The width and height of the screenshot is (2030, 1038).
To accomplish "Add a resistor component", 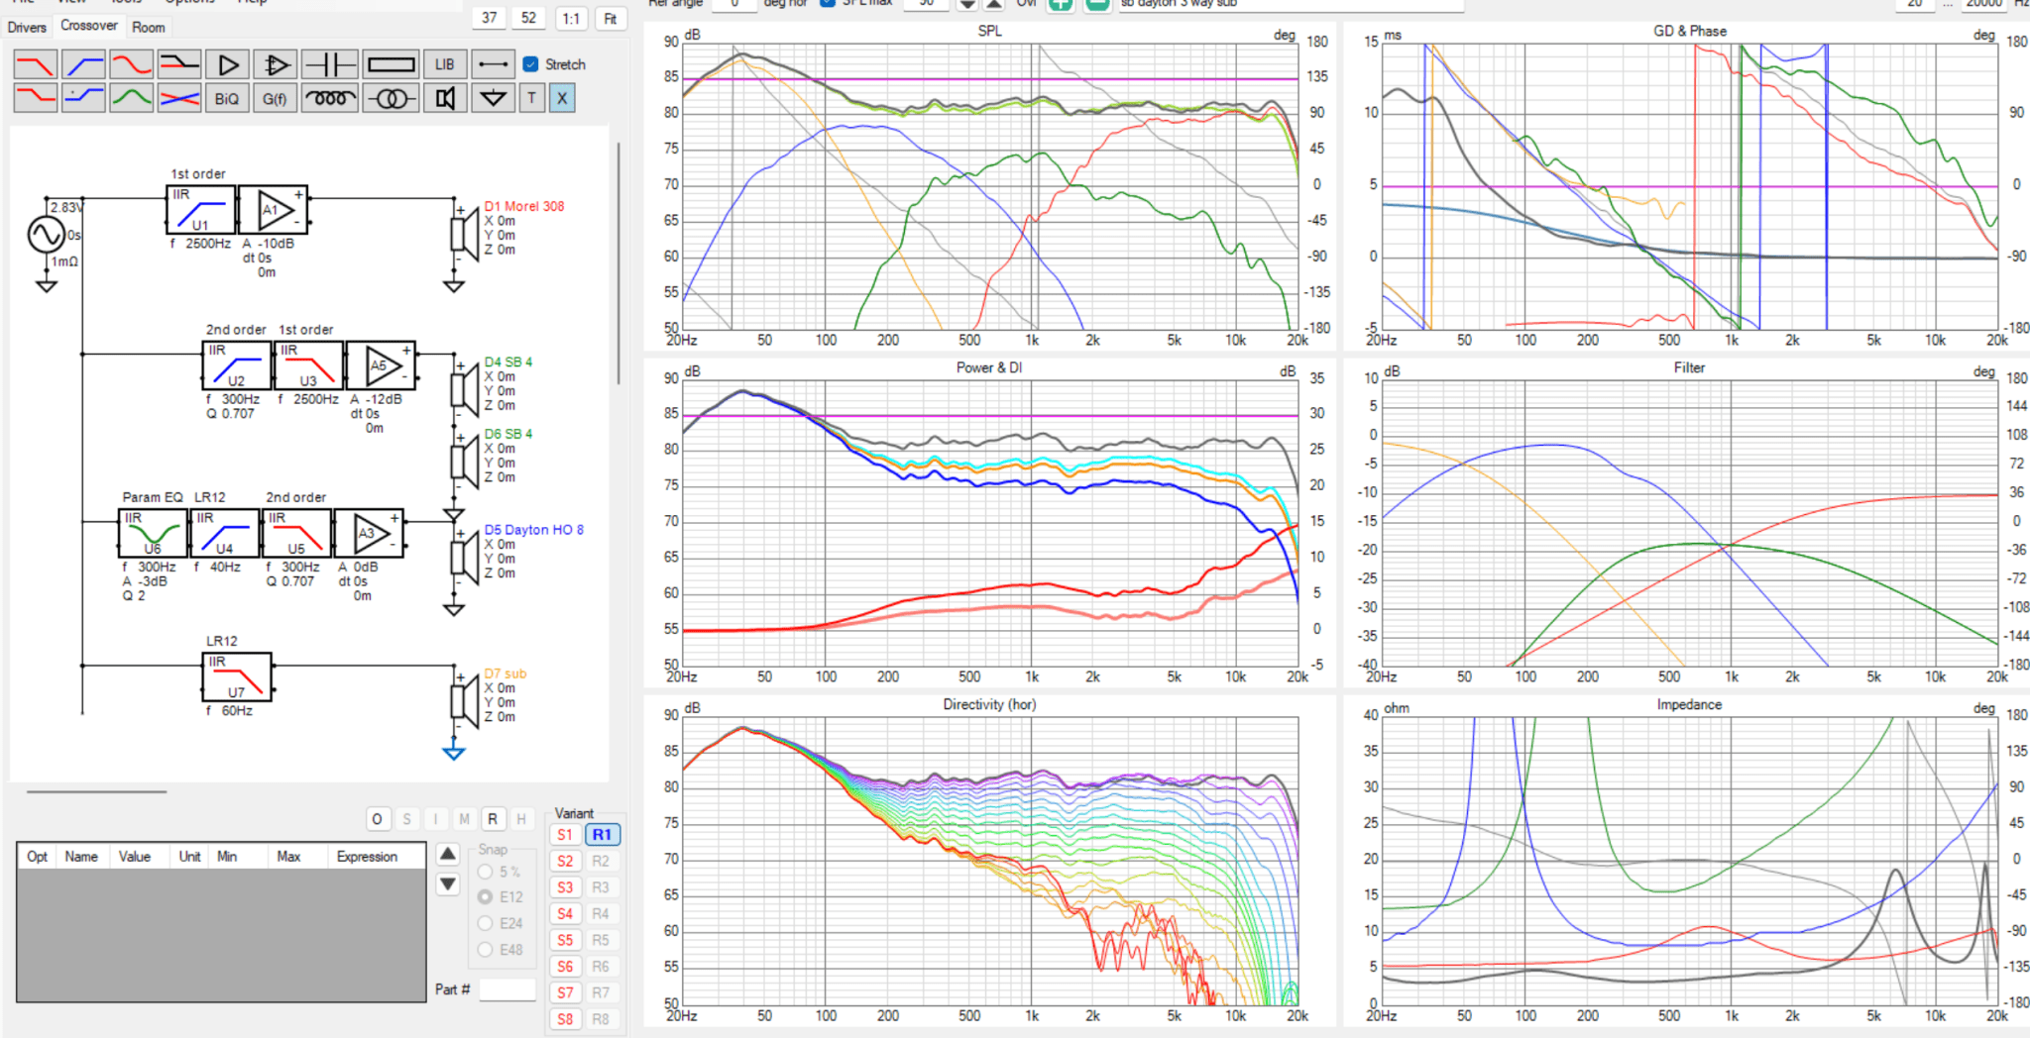I will coord(391,65).
